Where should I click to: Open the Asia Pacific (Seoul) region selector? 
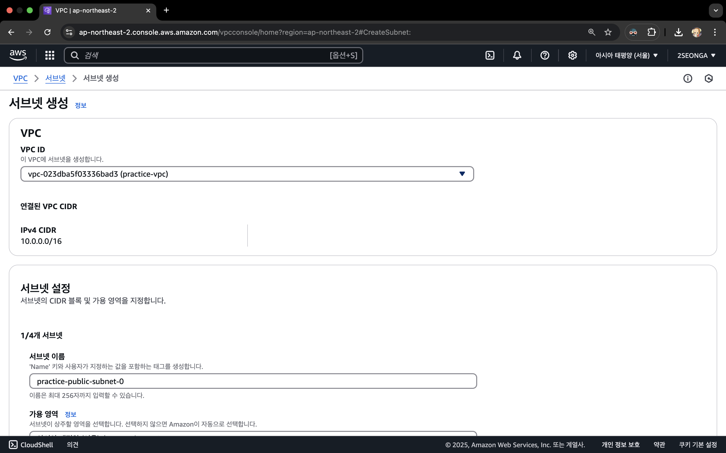point(626,55)
